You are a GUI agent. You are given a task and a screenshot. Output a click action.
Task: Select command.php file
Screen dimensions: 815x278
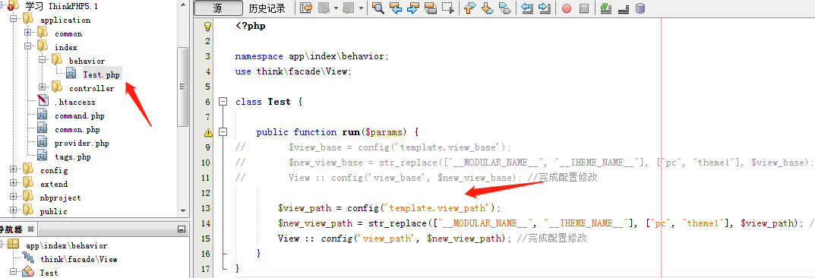pyautogui.click(x=80, y=116)
